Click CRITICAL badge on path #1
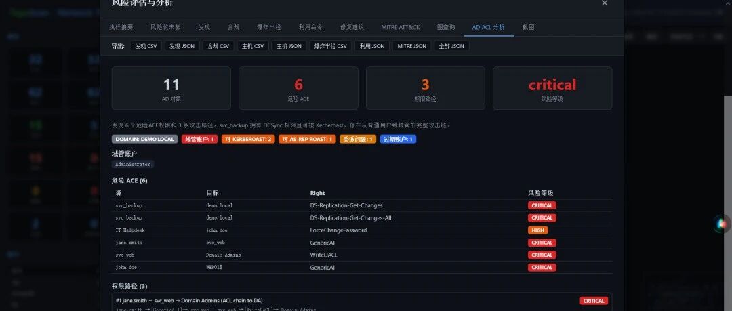 point(594,301)
